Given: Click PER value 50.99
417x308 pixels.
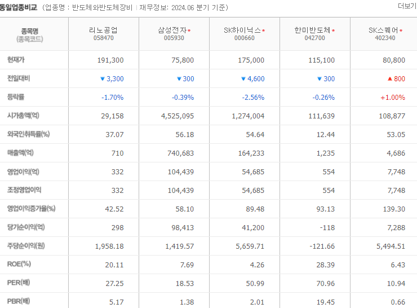Looking at the screenshot, I should pyautogui.click(x=255, y=284).
